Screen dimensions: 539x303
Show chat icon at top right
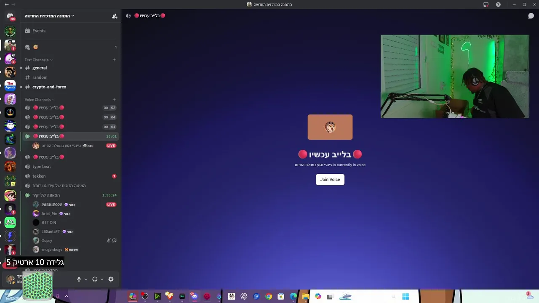pyautogui.click(x=531, y=16)
